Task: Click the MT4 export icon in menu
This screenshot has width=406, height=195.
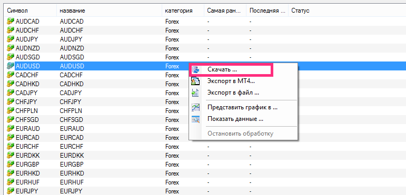Action: tap(195, 81)
